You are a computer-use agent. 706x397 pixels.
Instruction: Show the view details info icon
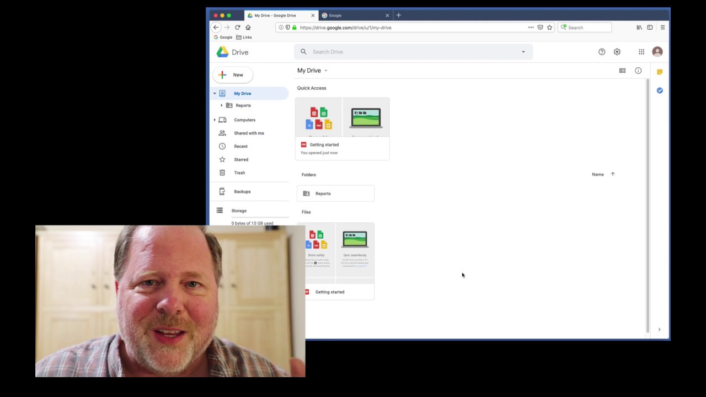(x=638, y=71)
